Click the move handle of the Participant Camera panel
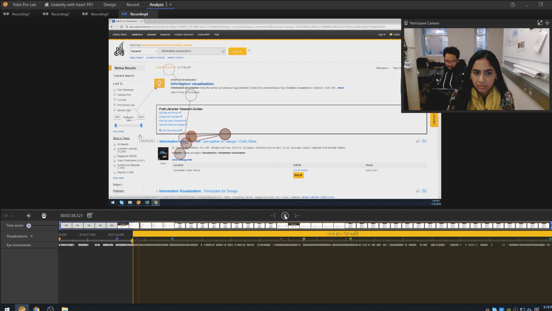The width and height of the screenshot is (552, 311). pos(547,23)
